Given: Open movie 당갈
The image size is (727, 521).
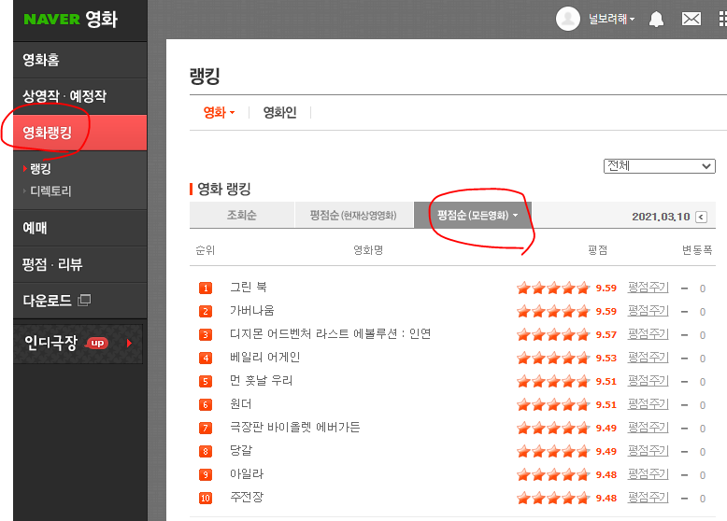Looking at the screenshot, I should [241, 451].
